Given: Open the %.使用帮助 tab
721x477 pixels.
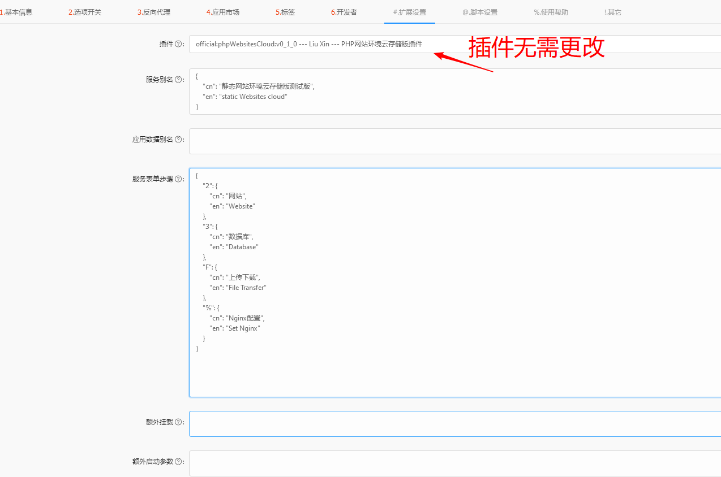Looking at the screenshot, I should coord(551,12).
